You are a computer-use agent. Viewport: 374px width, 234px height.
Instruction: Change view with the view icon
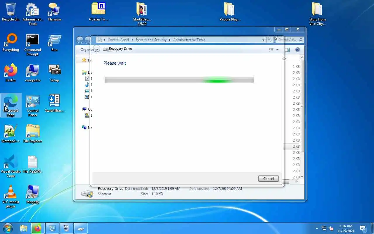click(x=271, y=50)
